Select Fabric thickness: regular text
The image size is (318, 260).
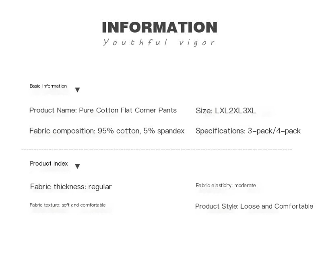coord(71,187)
